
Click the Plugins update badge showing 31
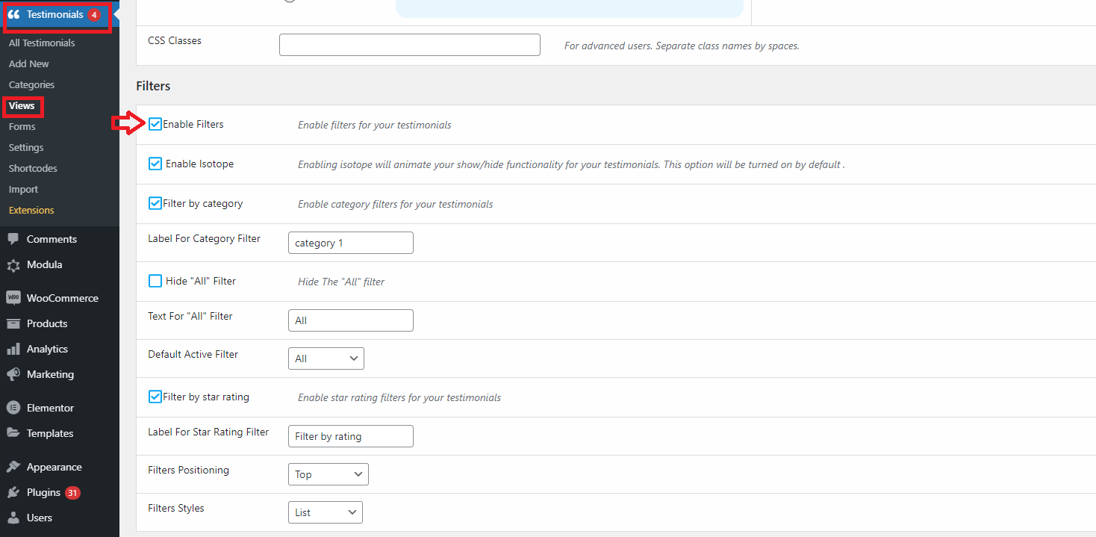[x=72, y=493]
